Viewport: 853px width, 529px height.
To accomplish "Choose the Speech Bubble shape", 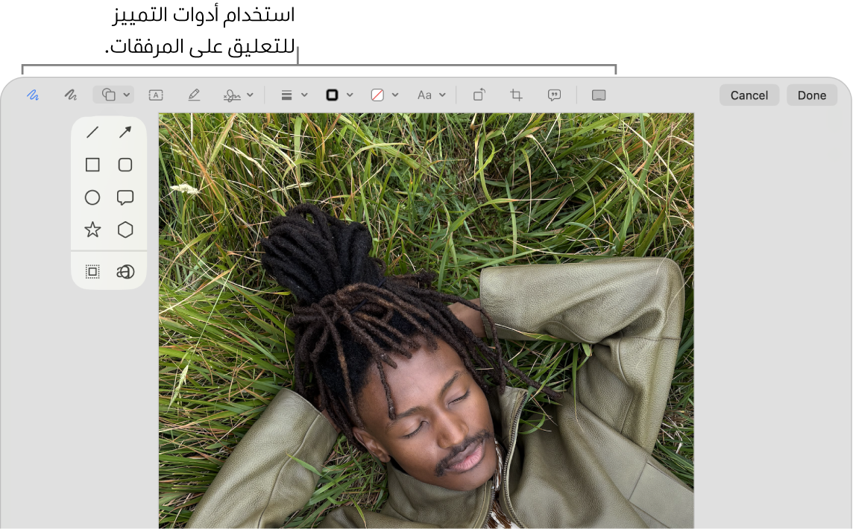I will pyautogui.click(x=125, y=197).
